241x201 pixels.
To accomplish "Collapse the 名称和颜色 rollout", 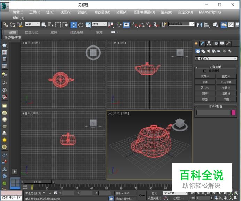I will pyautogui.click(x=216, y=106).
